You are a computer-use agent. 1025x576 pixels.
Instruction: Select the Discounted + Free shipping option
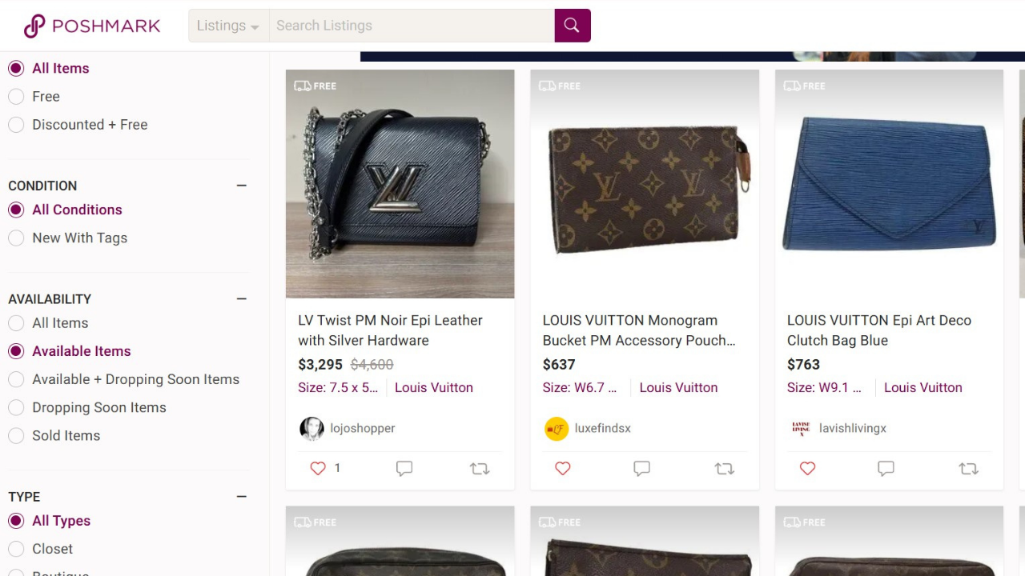pyautogui.click(x=16, y=125)
